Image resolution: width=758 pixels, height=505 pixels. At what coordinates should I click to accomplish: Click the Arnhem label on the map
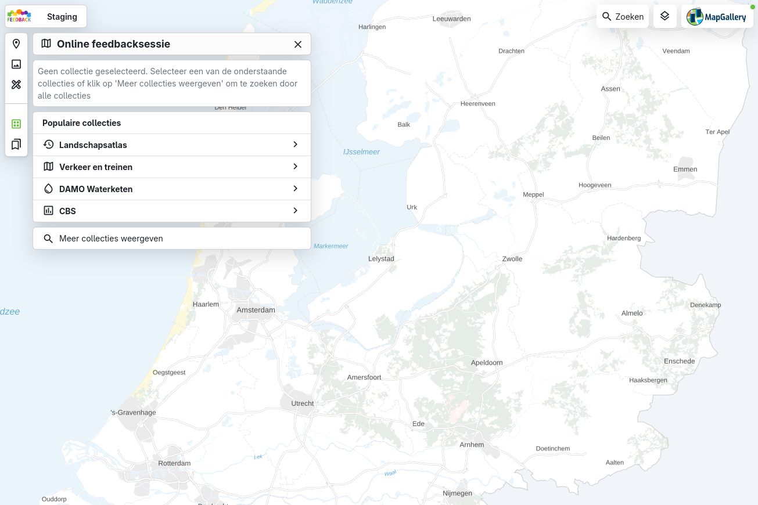tap(472, 445)
